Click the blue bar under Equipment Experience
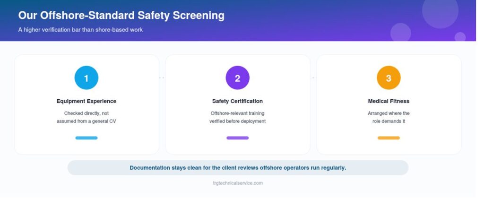This screenshot has height=199, width=484. [x=86, y=138]
